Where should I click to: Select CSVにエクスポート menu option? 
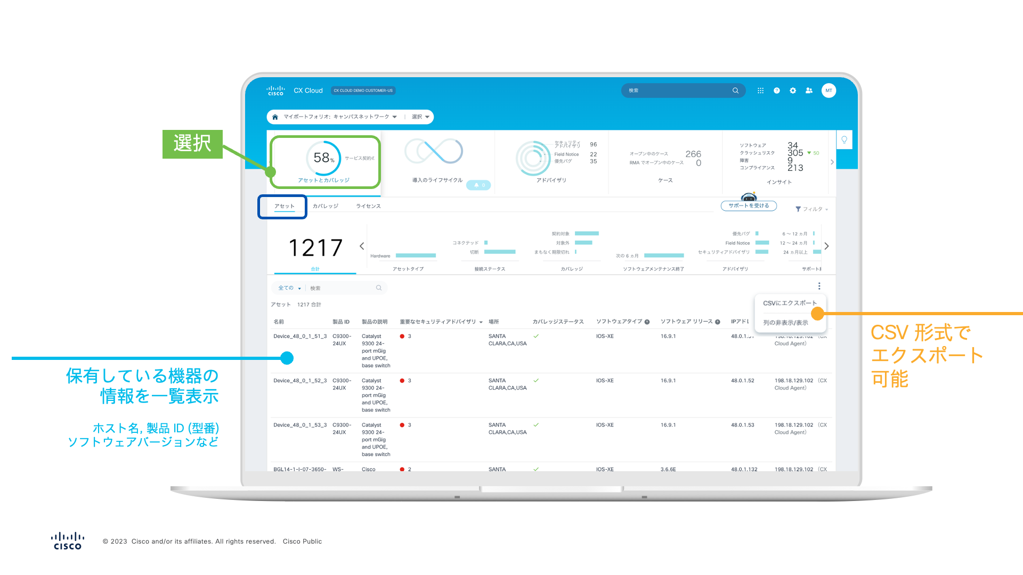click(x=789, y=303)
